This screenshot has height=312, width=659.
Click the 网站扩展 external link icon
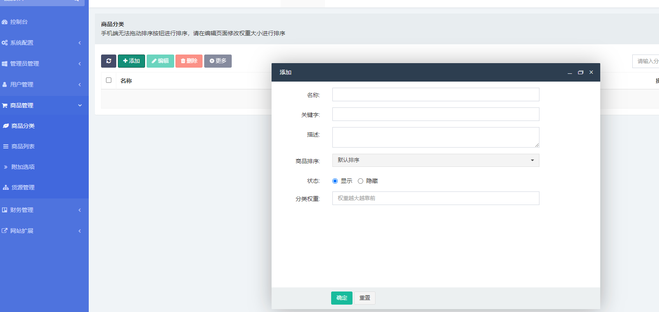tap(5, 231)
